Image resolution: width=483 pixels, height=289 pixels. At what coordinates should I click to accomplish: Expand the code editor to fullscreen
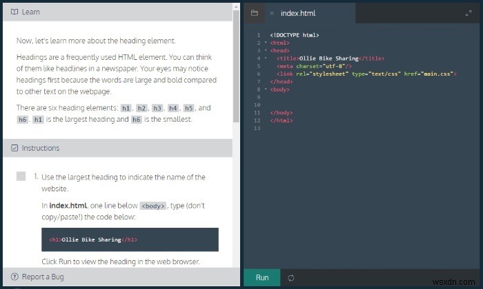pos(469,13)
